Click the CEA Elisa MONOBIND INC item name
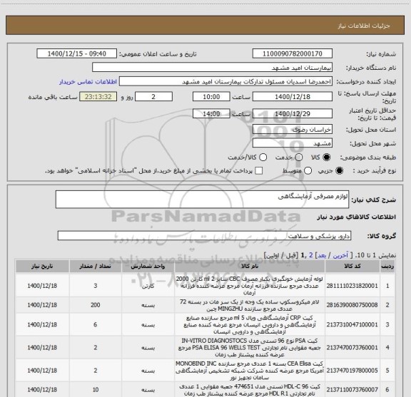The height and width of the screenshot is (397, 411). [x=250, y=371]
